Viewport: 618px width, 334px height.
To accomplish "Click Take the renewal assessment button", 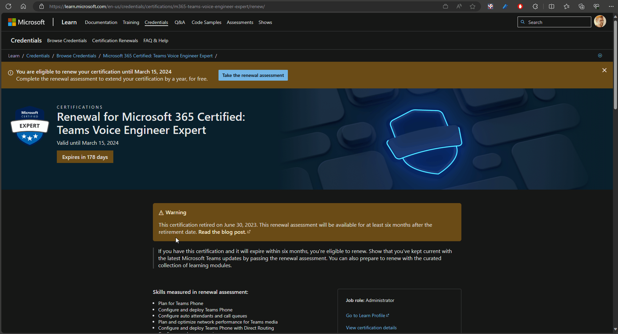I will [253, 75].
